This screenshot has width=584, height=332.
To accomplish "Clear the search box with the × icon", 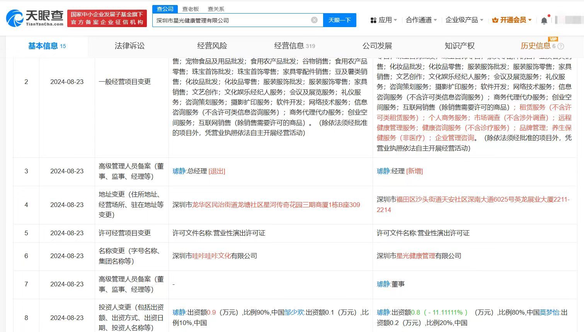I will pyautogui.click(x=314, y=20).
